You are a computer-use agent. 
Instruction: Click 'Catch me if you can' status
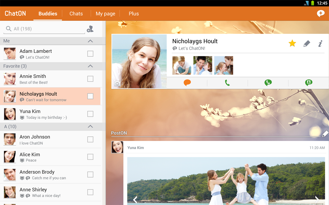click(49, 178)
